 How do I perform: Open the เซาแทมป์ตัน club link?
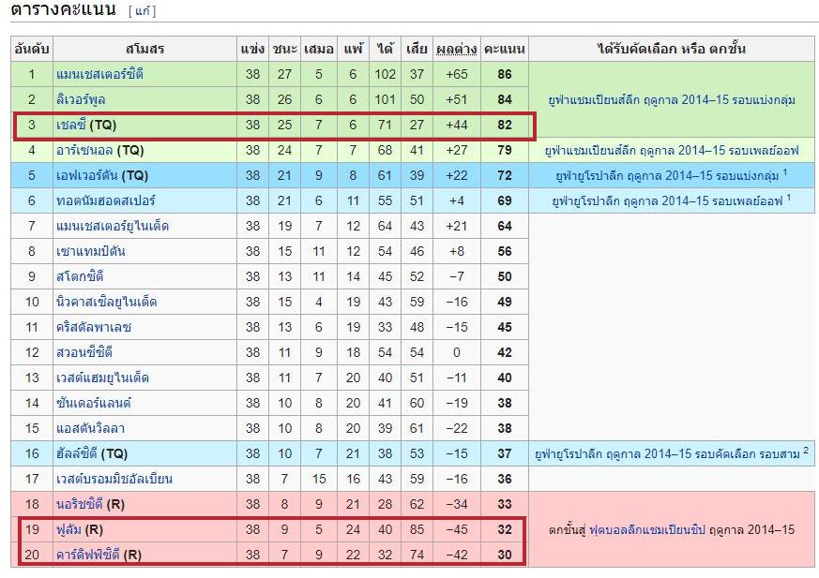tap(91, 251)
